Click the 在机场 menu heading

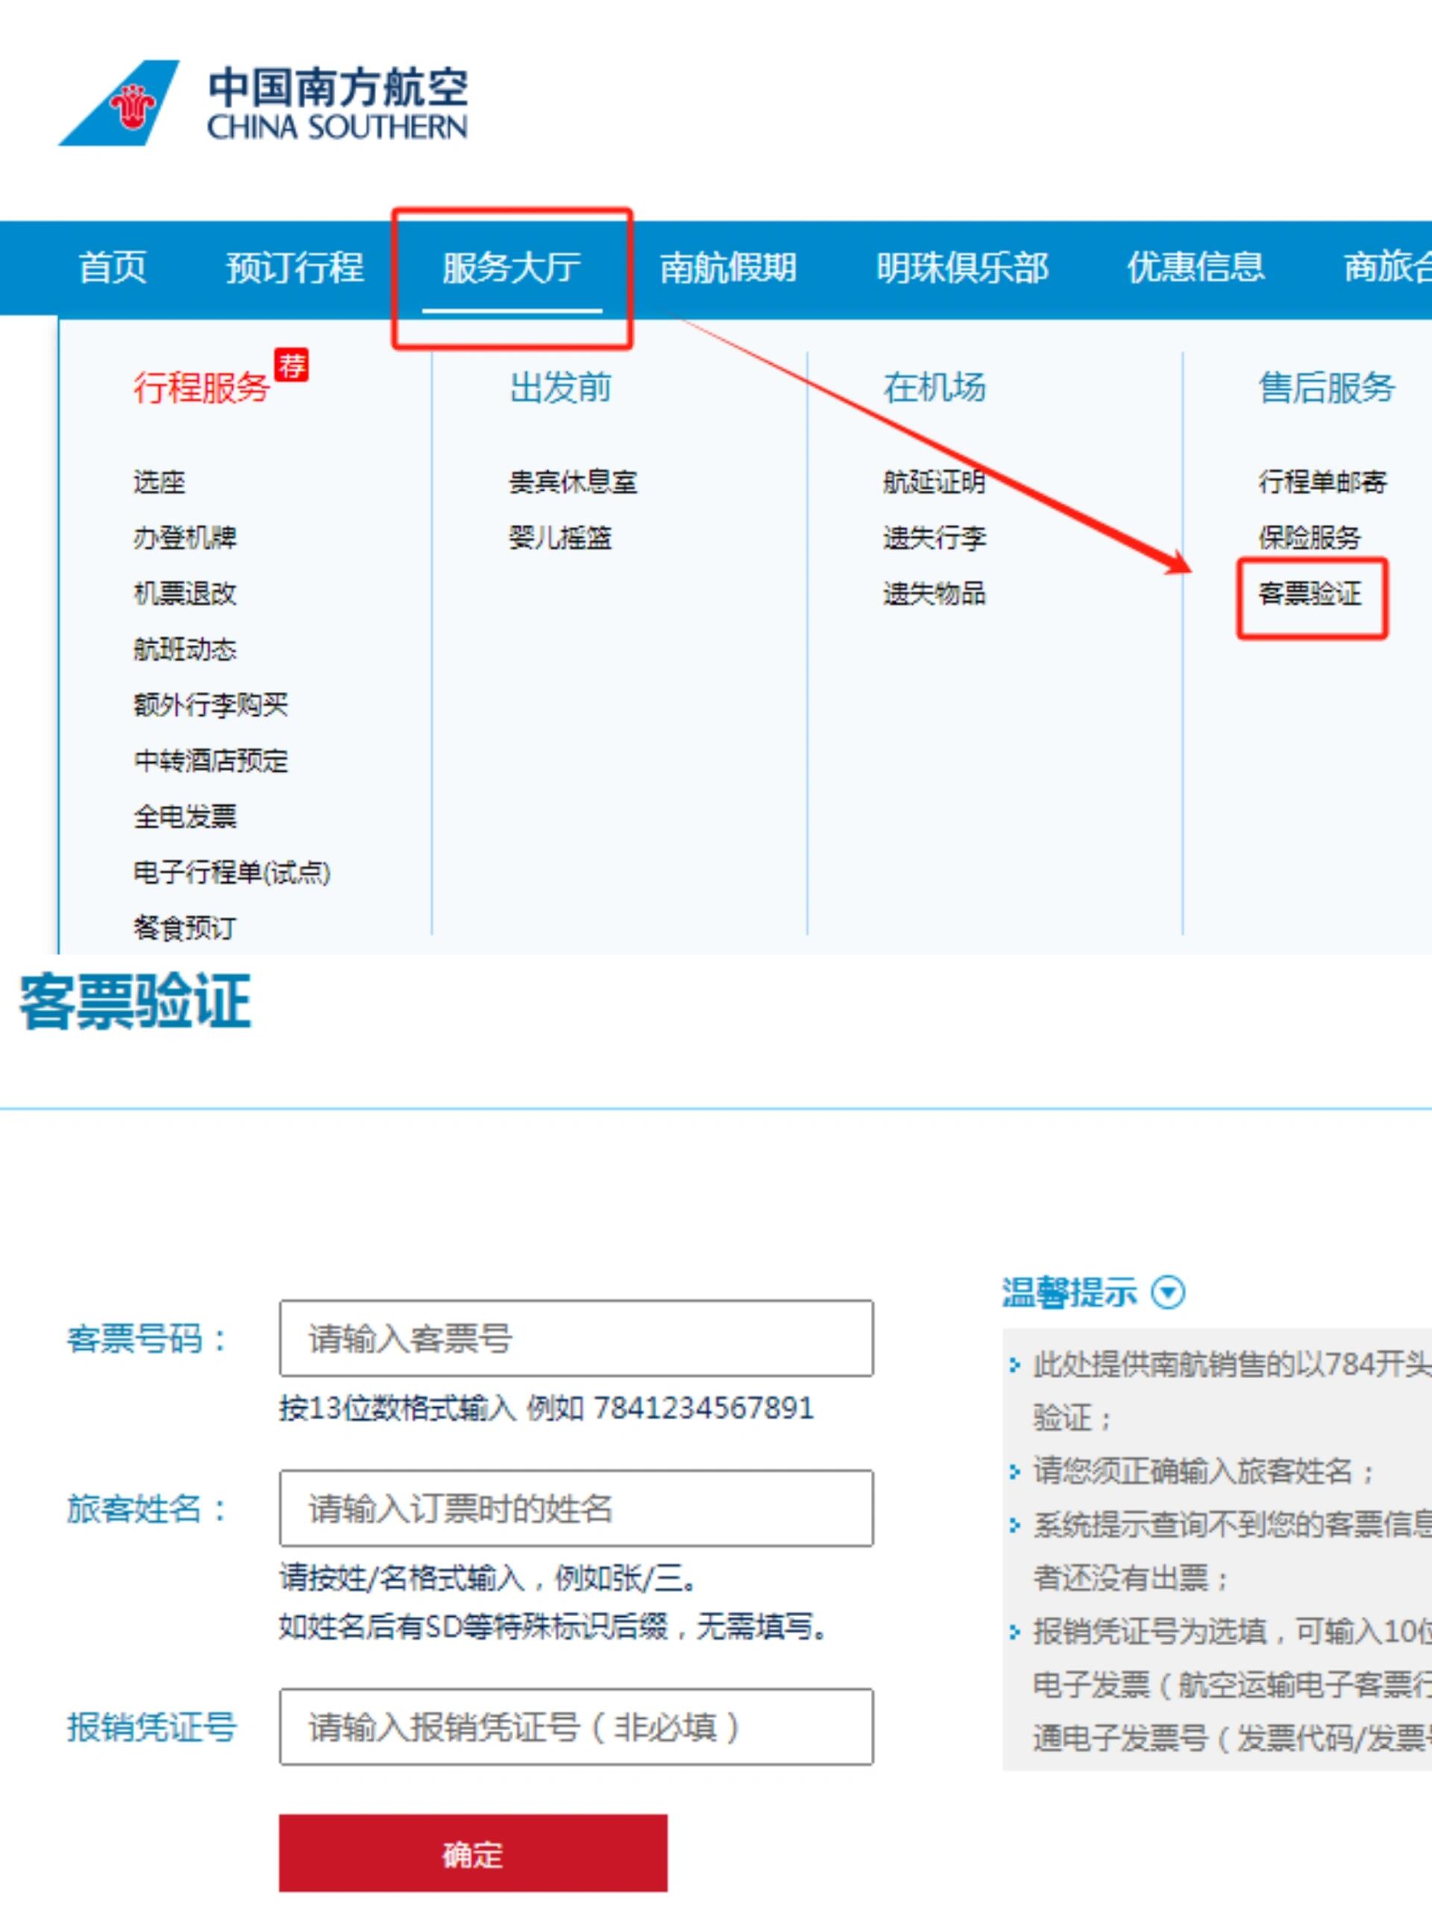[934, 388]
